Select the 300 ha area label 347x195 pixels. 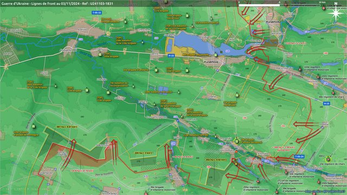(x=143, y=153)
